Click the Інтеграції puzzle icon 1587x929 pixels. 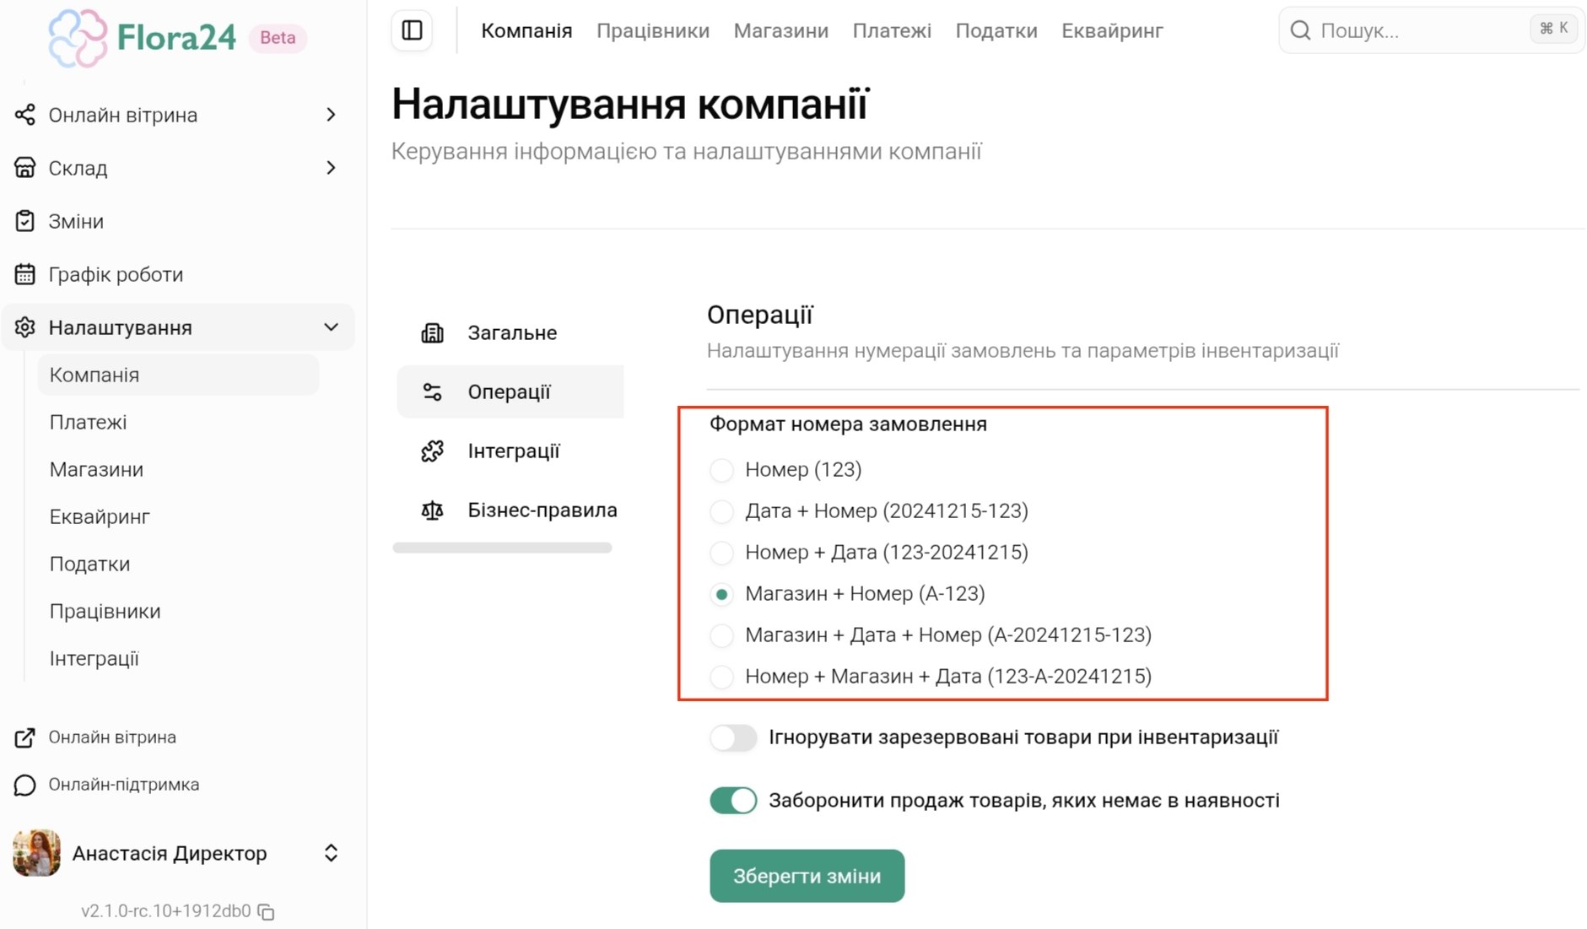[x=432, y=451]
